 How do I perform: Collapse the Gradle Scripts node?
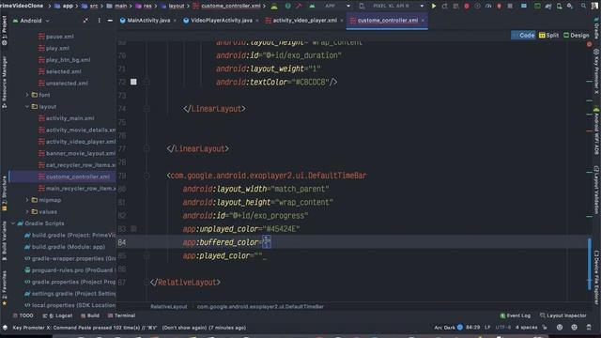pos(13,223)
